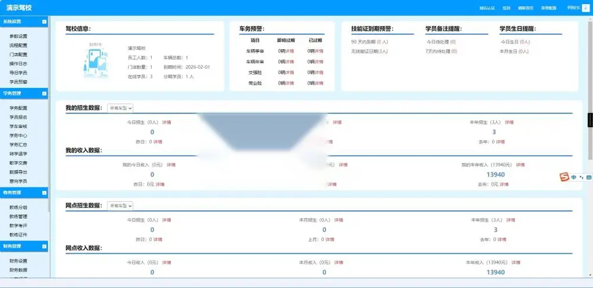The height and width of the screenshot is (288, 593).
Task: Click 无技能证日期 (3人) entry
Action: tap(369, 51)
